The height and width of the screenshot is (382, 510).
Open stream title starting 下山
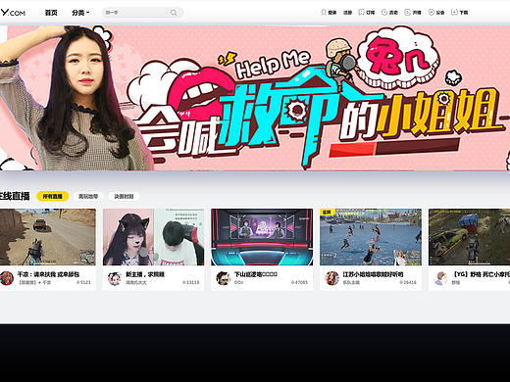pyautogui.click(x=256, y=274)
